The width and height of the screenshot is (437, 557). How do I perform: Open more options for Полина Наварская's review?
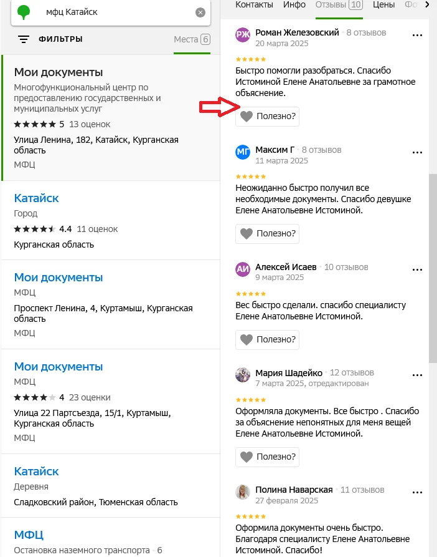click(417, 490)
